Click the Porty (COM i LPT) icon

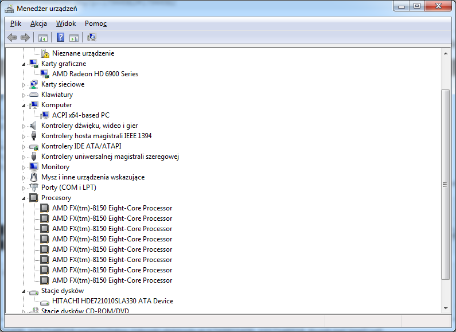pos(34,188)
